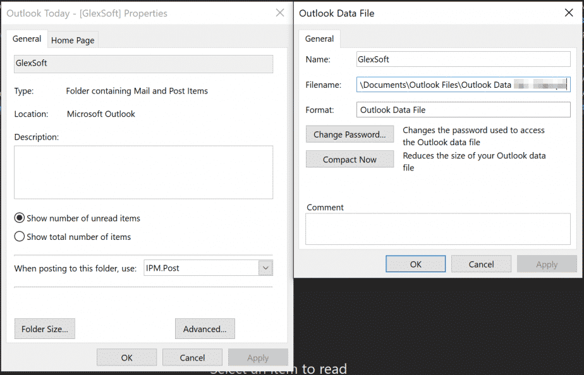The width and height of the screenshot is (584, 375).
Task: Click inside the Description text box
Action: click(143, 170)
